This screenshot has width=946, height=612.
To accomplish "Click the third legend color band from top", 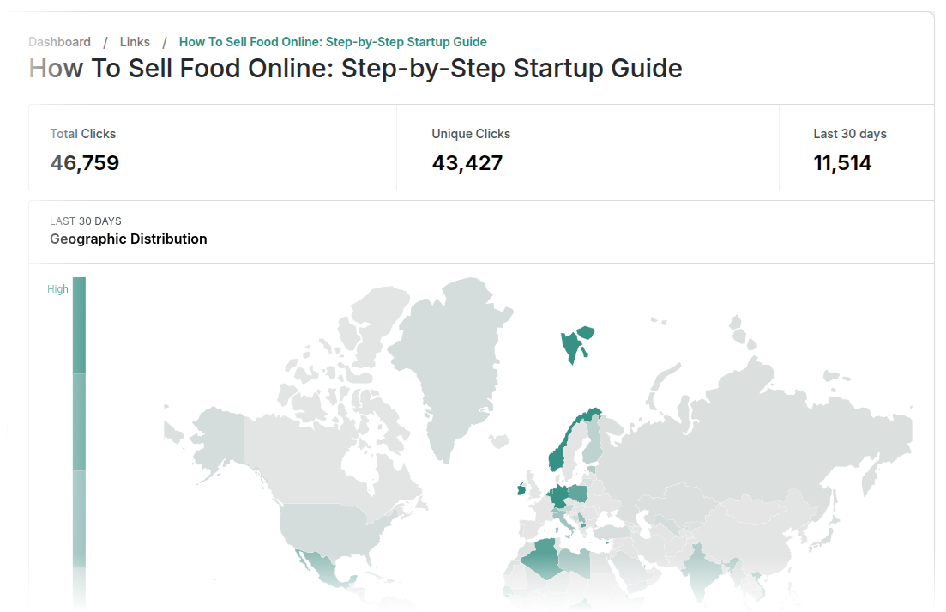I will 79,518.
